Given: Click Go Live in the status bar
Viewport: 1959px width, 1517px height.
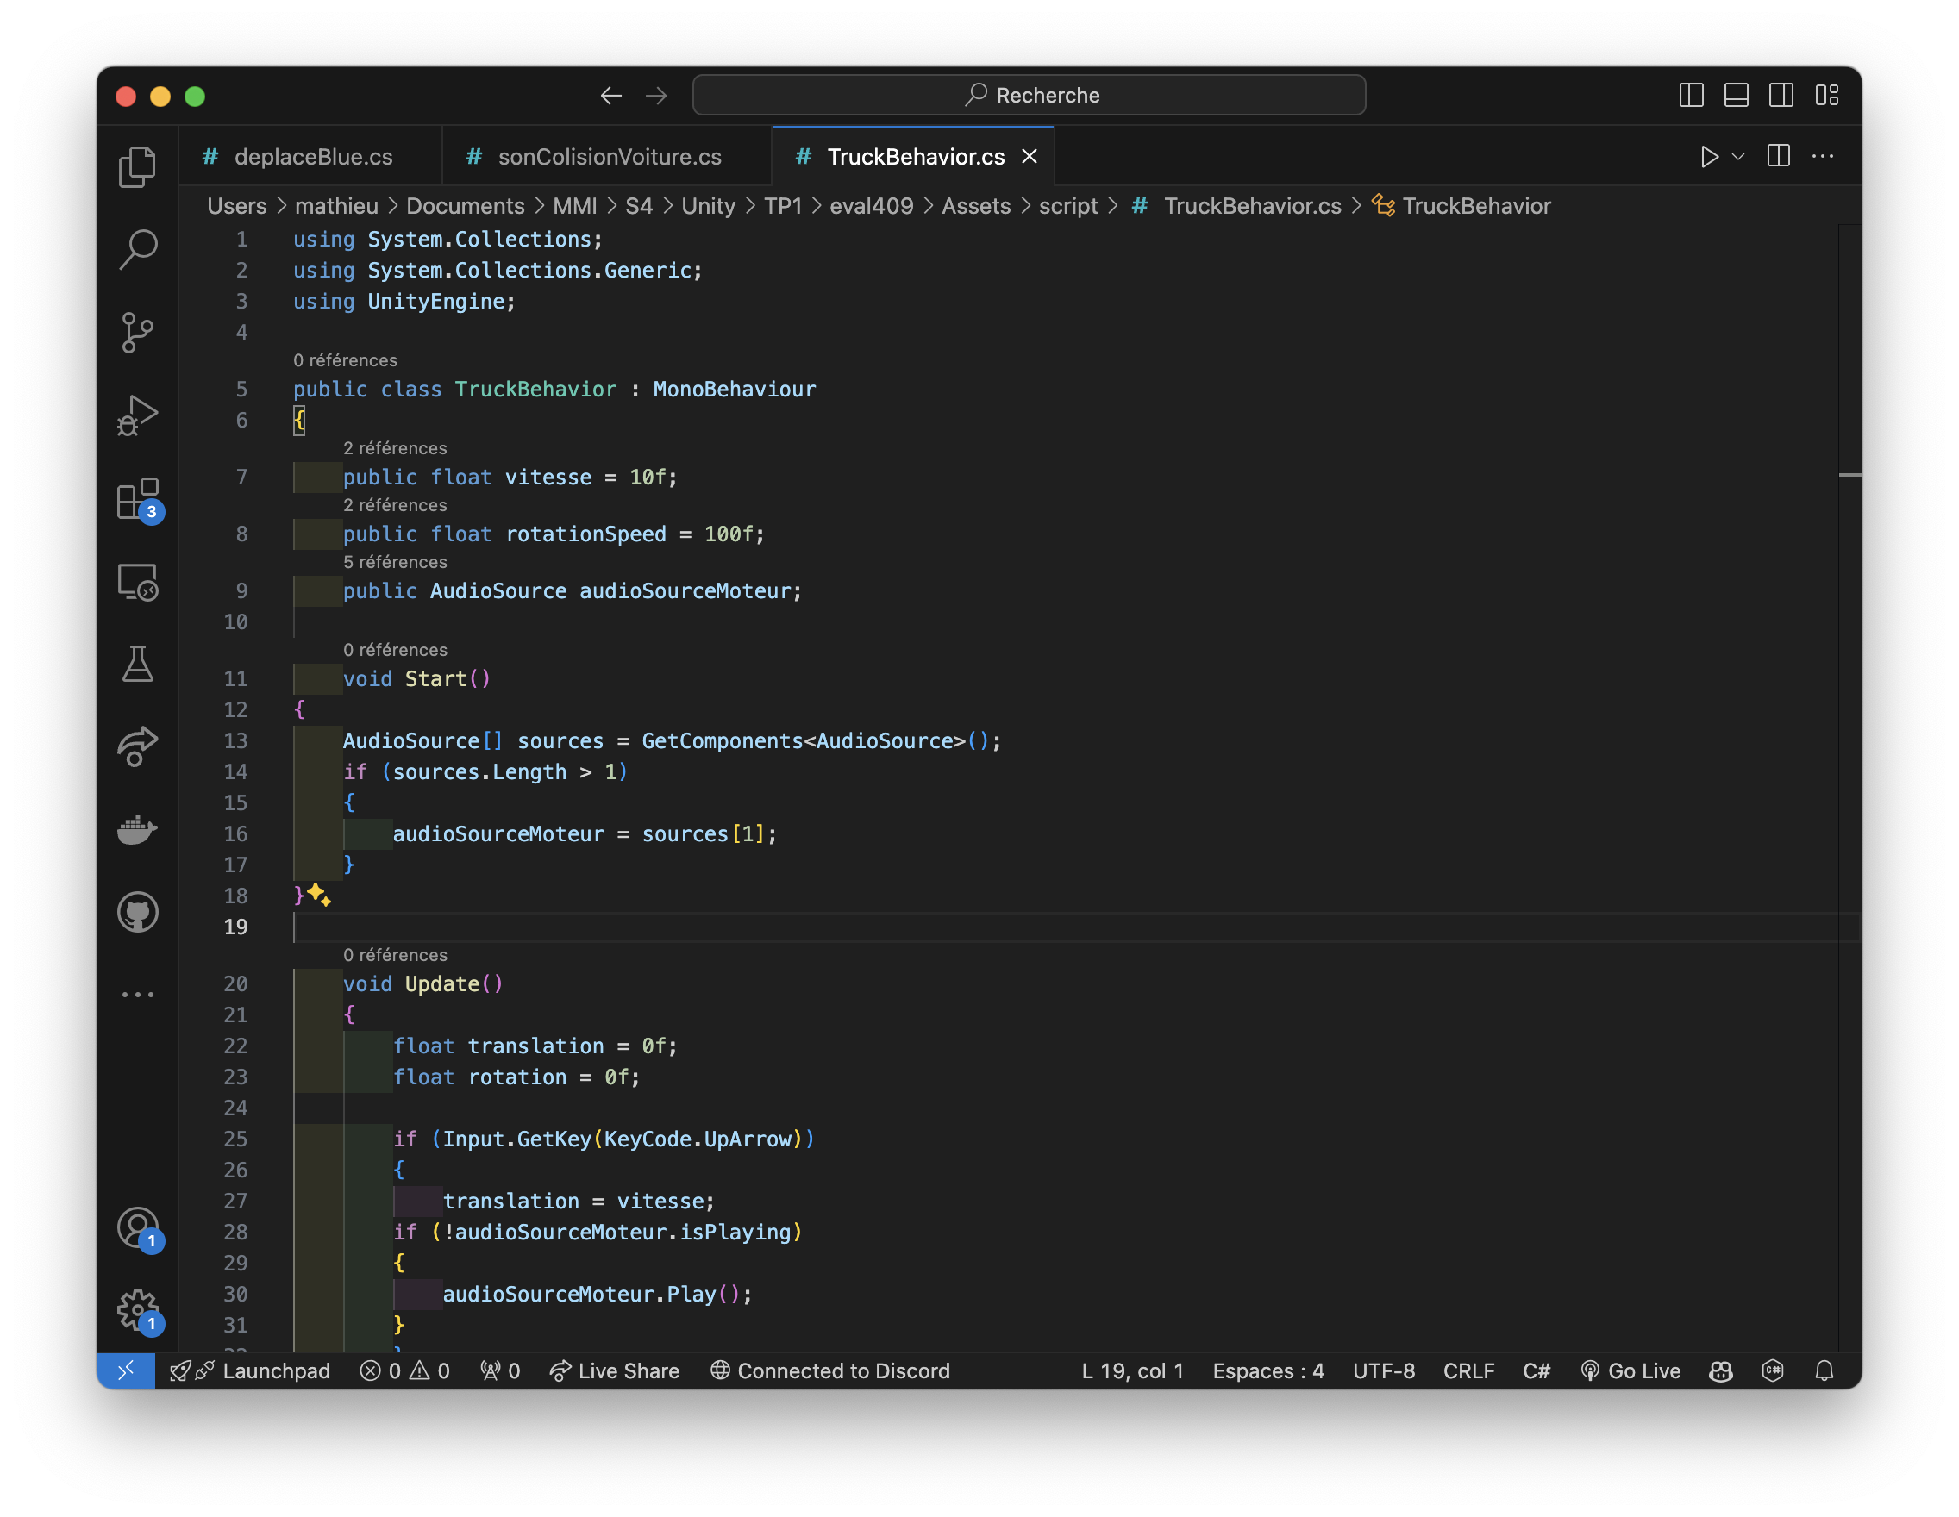Looking at the screenshot, I should tap(1630, 1370).
